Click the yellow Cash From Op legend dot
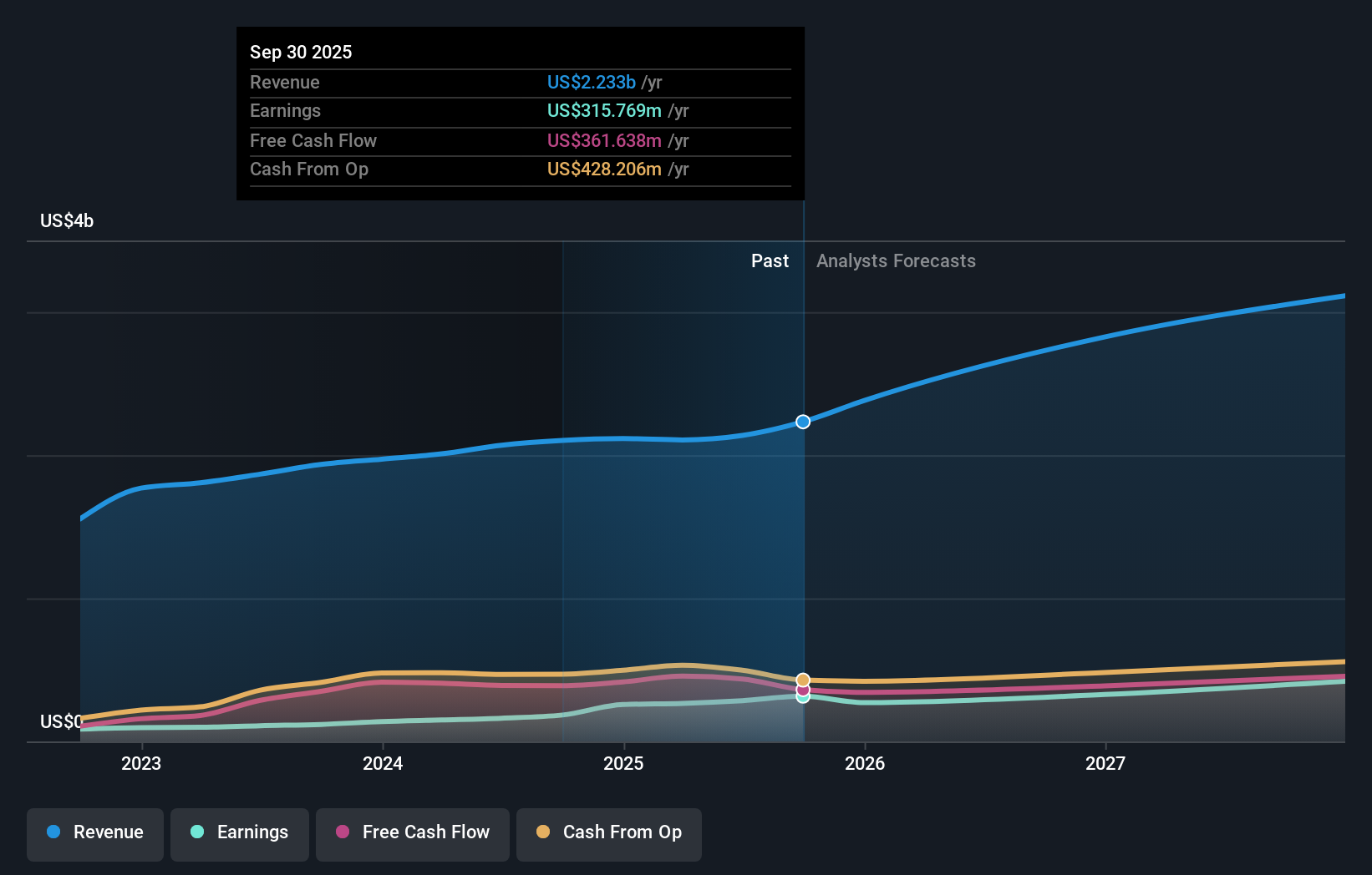 pyautogui.click(x=541, y=832)
